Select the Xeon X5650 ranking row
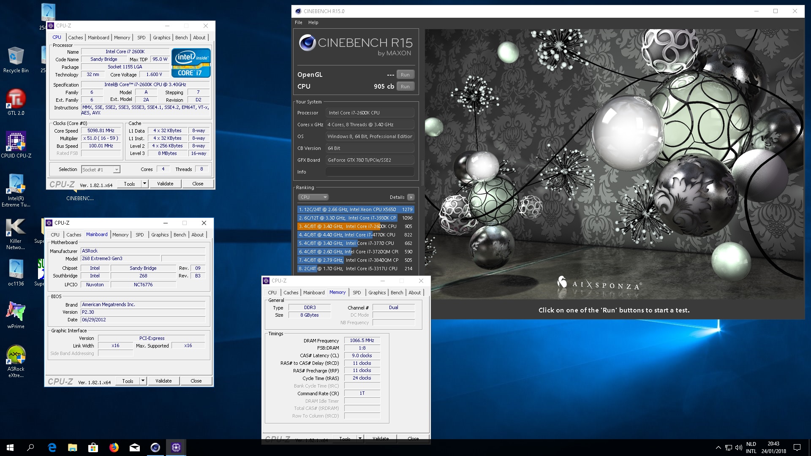The image size is (811, 456). (356, 209)
